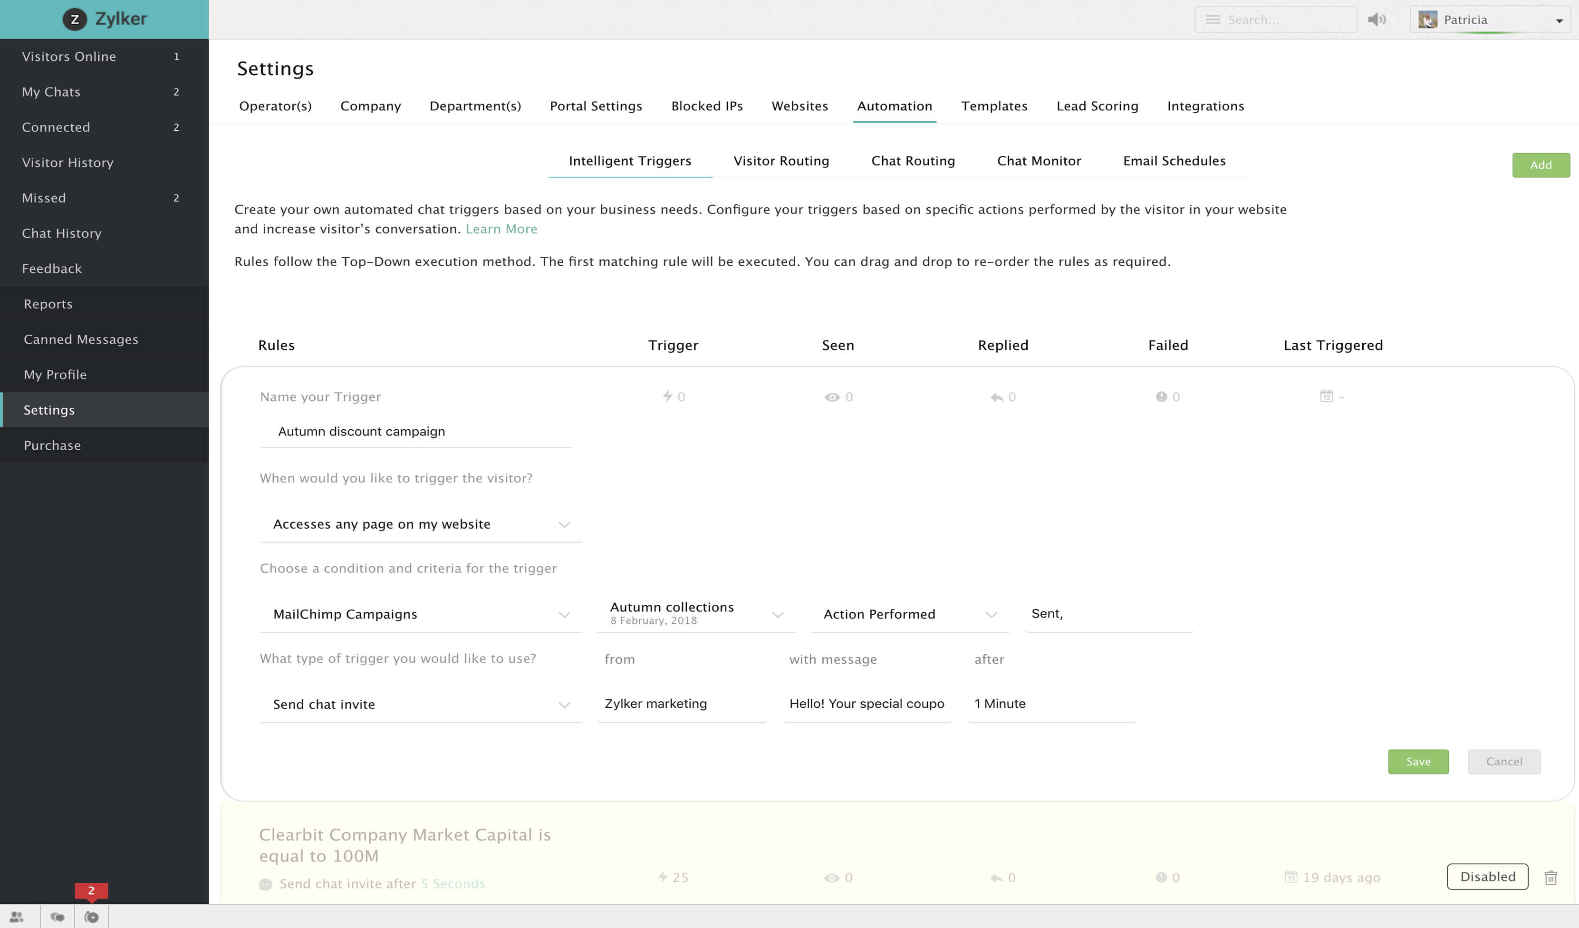Screen dimensions: 1579x928
Task: Switch to Chat Routing sub-tab
Action: click(x=913, y=161)
